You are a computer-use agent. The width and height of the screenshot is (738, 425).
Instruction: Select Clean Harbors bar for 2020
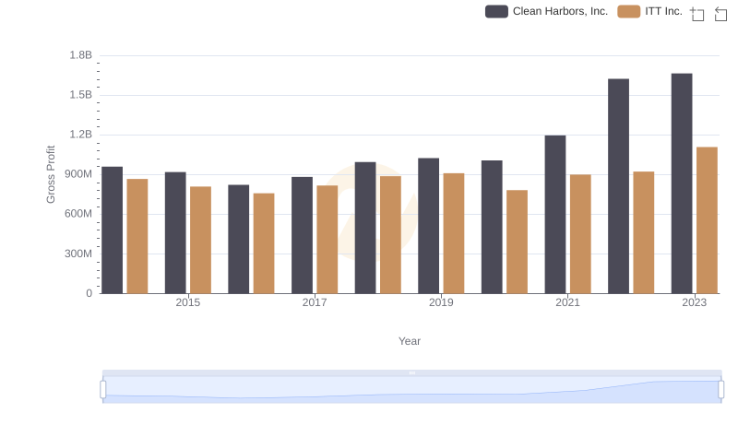pyautogui.click(x=492, y=227)
